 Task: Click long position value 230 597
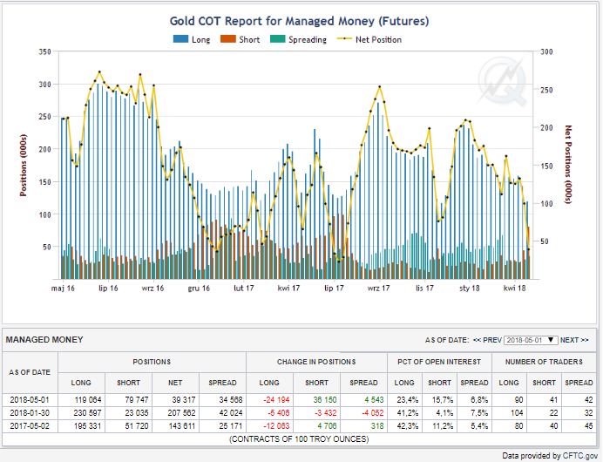88,413
